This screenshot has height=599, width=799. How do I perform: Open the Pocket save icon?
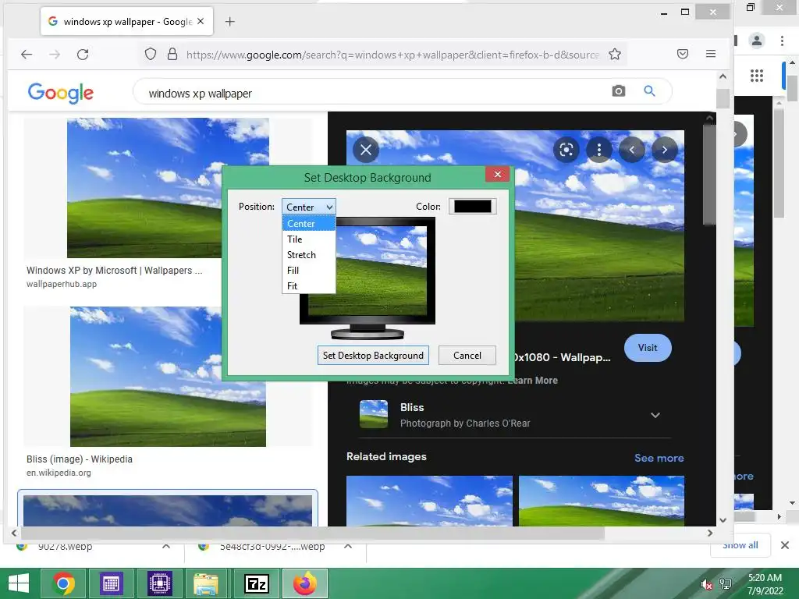pos(683,54)
